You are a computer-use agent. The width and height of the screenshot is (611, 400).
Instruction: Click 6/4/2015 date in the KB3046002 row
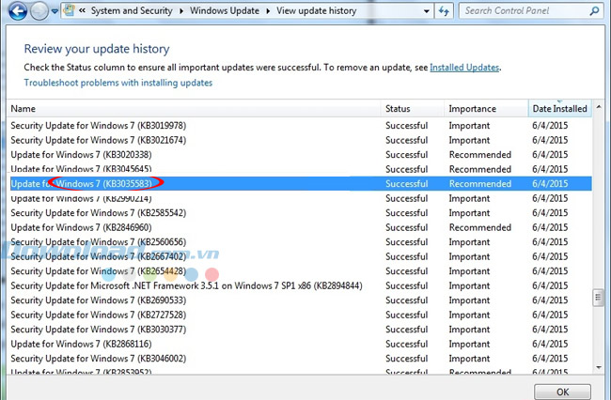[x=550, y=359]
